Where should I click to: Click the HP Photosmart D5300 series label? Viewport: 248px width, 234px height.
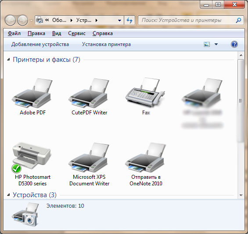[32, 180]
